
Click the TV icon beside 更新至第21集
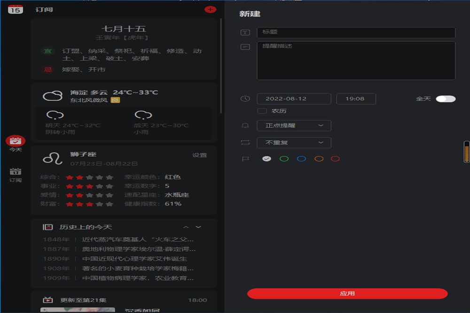[x=47, y=300]
